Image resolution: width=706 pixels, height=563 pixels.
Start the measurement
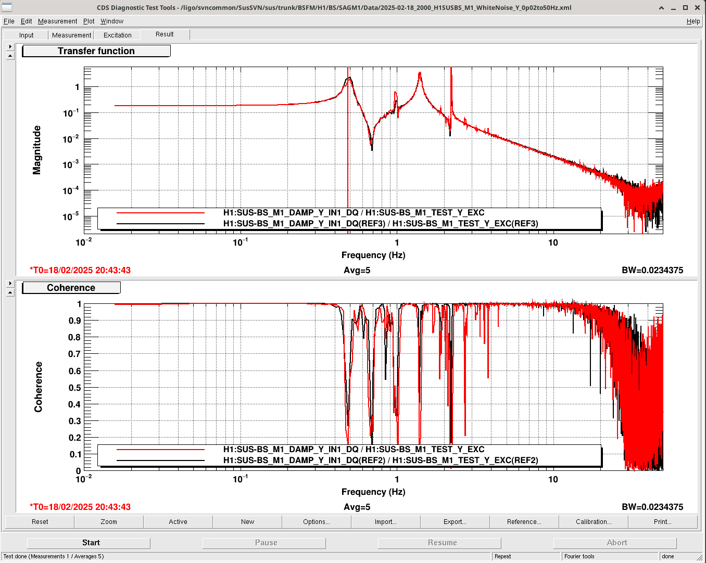89,543
